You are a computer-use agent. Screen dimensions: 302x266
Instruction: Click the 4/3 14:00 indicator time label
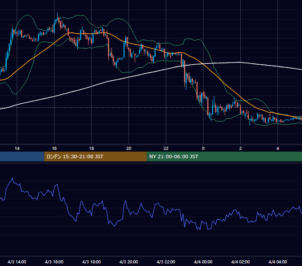(x=17, y=262)
